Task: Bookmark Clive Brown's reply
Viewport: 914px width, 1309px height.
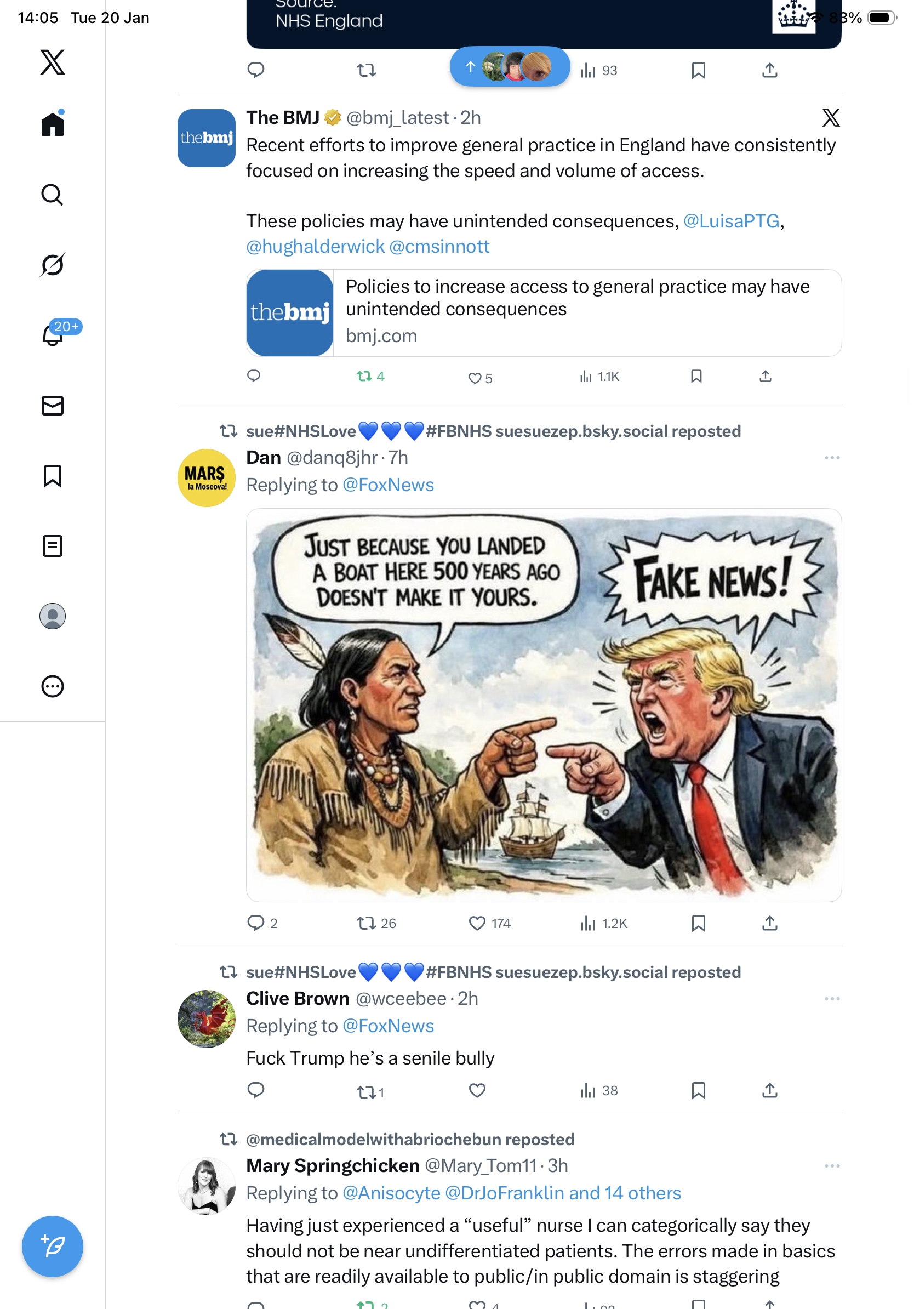Action: click(698, 1090)
